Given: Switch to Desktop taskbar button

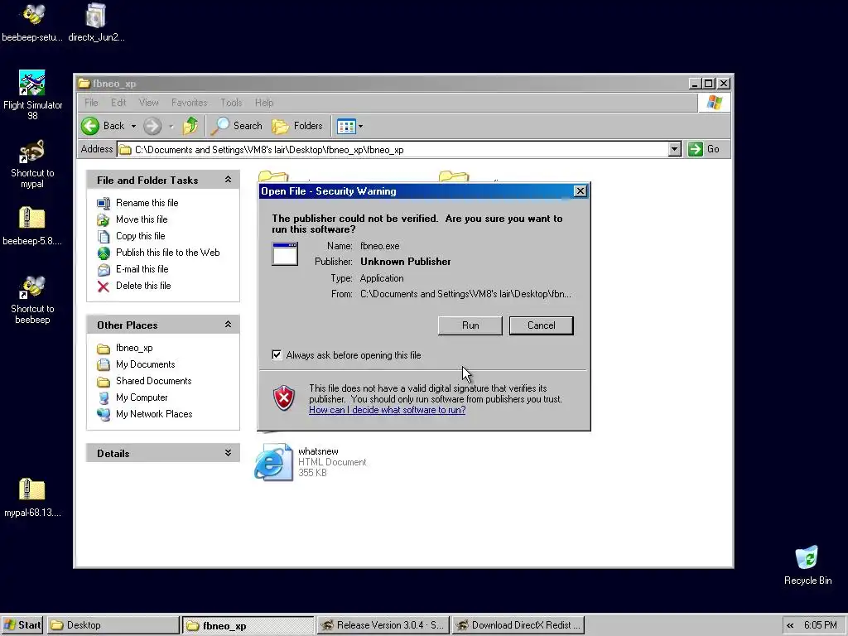Looking at the screenshot, I should click(x=113, y=625).
